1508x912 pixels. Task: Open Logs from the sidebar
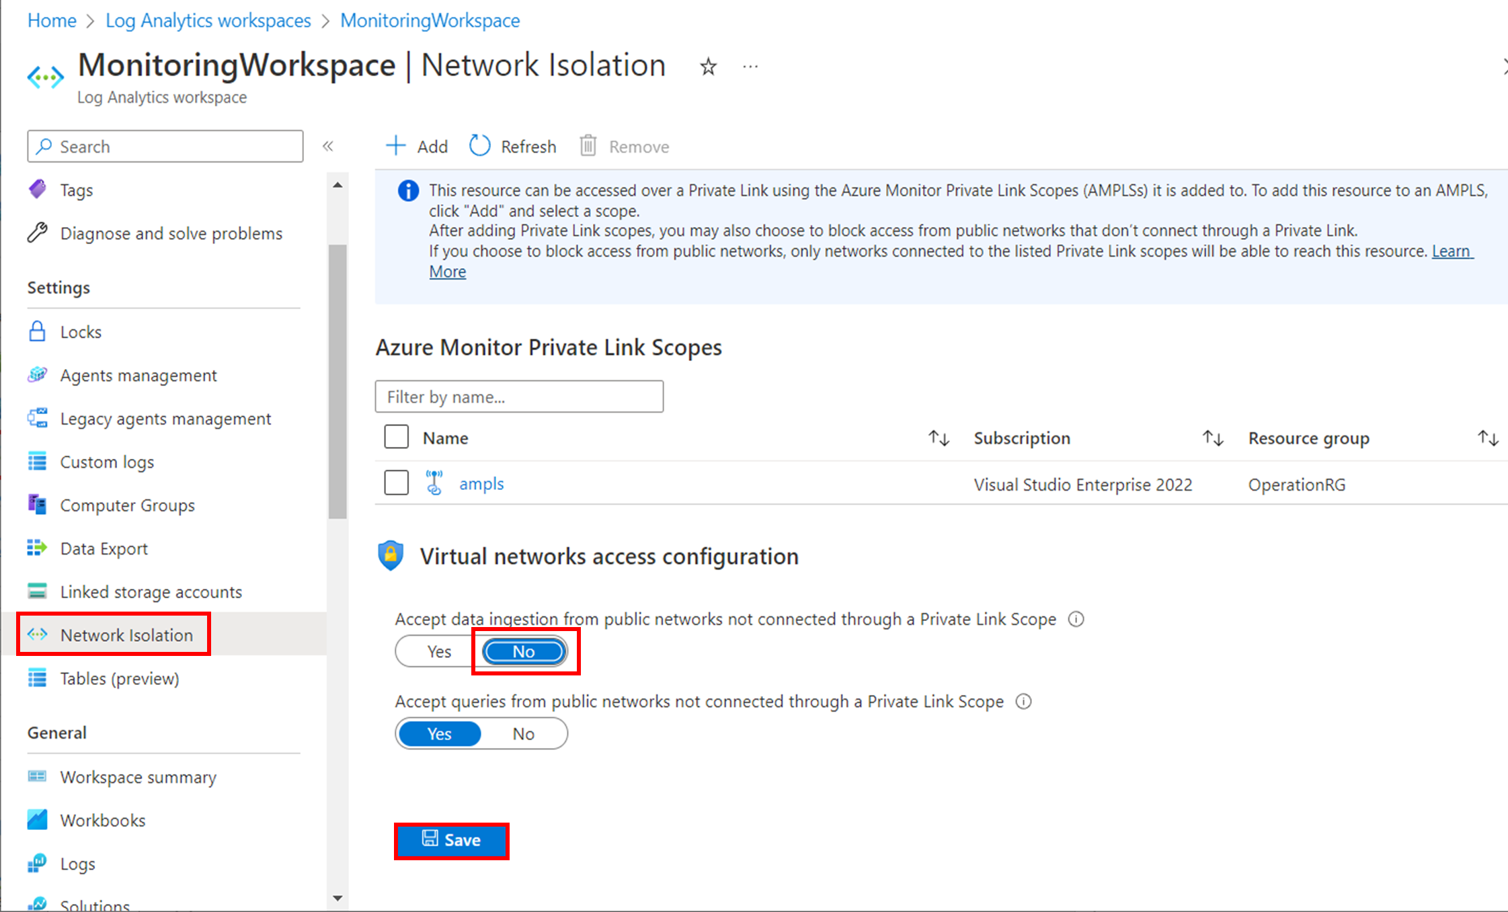[x=77, y=864]
